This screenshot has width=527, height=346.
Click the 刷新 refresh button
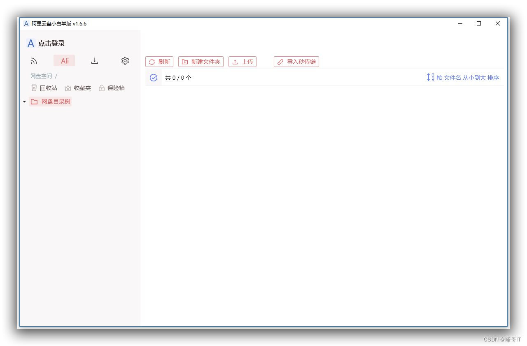click(159, 62)
